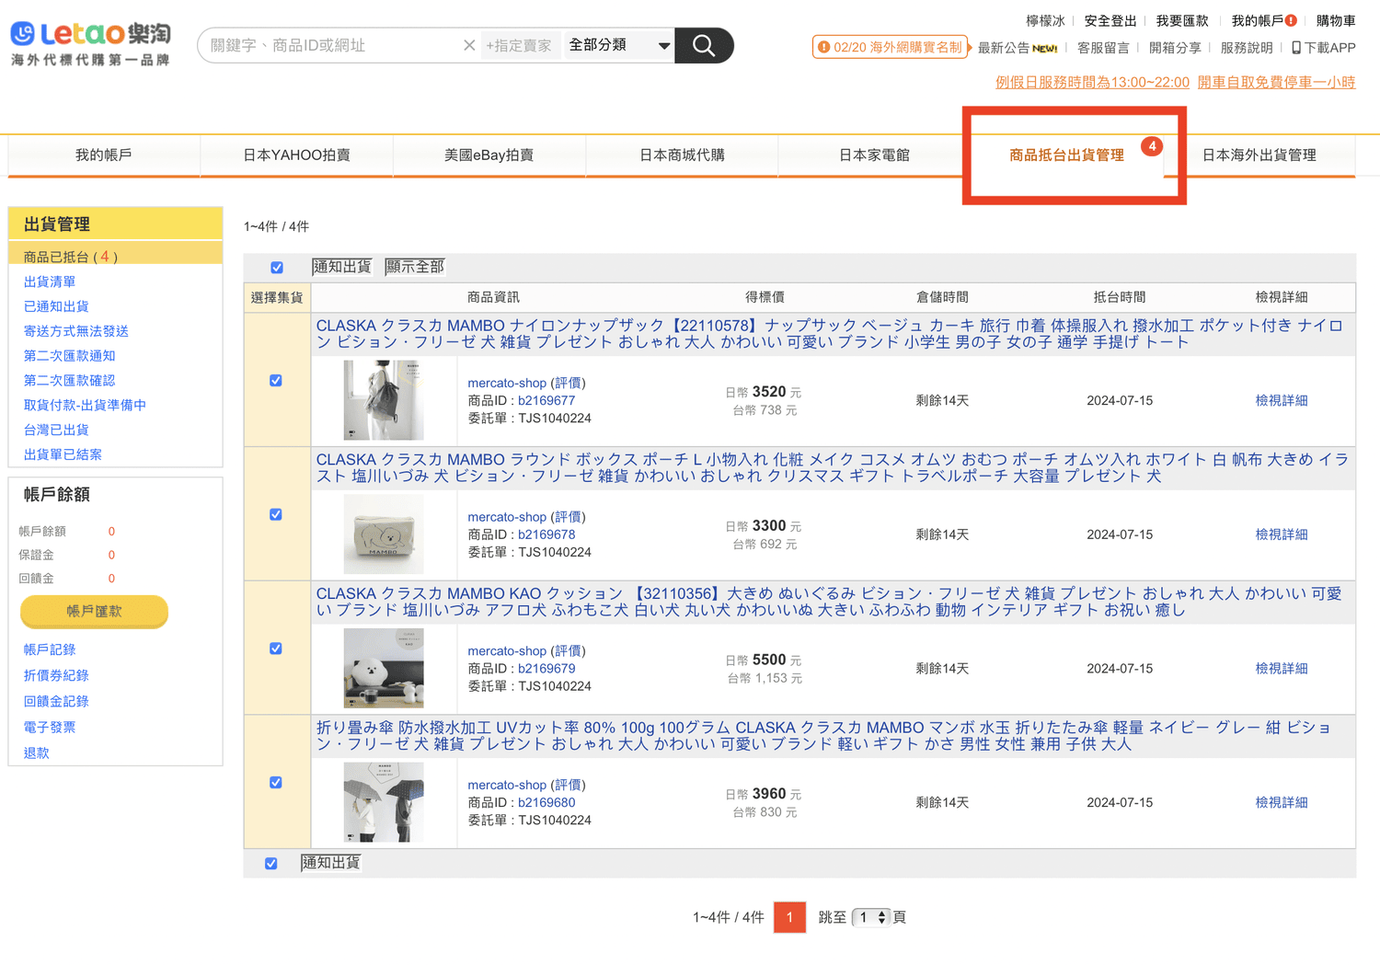The height and width of the screenshot is (965, 1380).
Task: Open the MAMBO pouch product thumbnail
Action: pyautogui.click(x=384, y=534)
